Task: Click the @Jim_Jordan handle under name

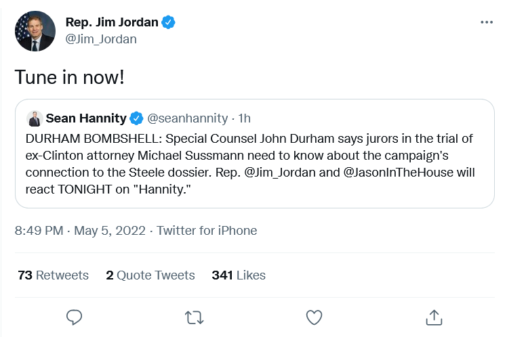Action: pyautogui.click(x=101, y=39)
